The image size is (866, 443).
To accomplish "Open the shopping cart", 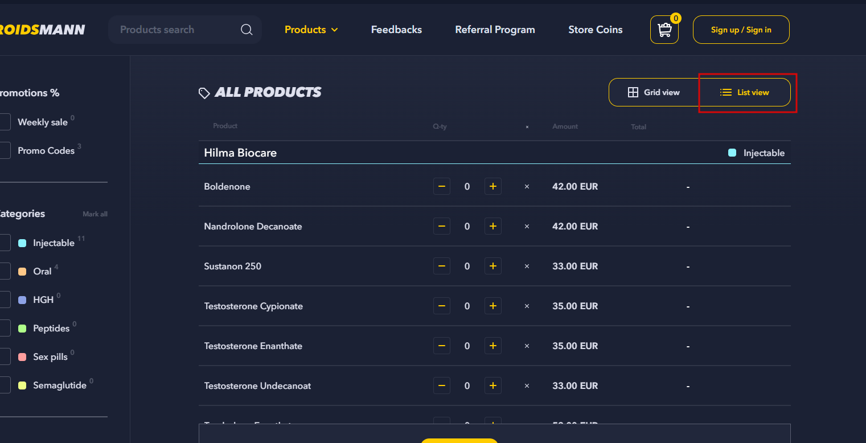I will [664, 30].
